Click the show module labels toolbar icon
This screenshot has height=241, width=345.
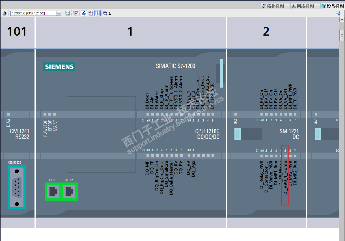[68, 13]
